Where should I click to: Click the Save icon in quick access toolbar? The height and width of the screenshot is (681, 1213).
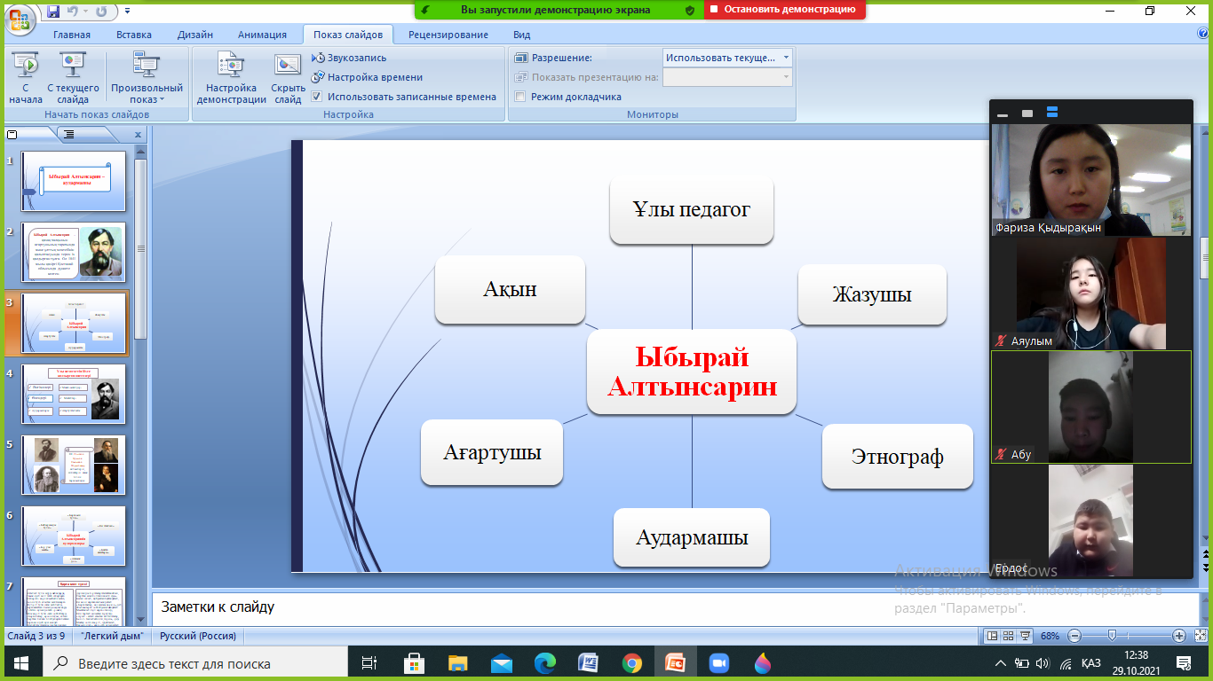point(53,12)
